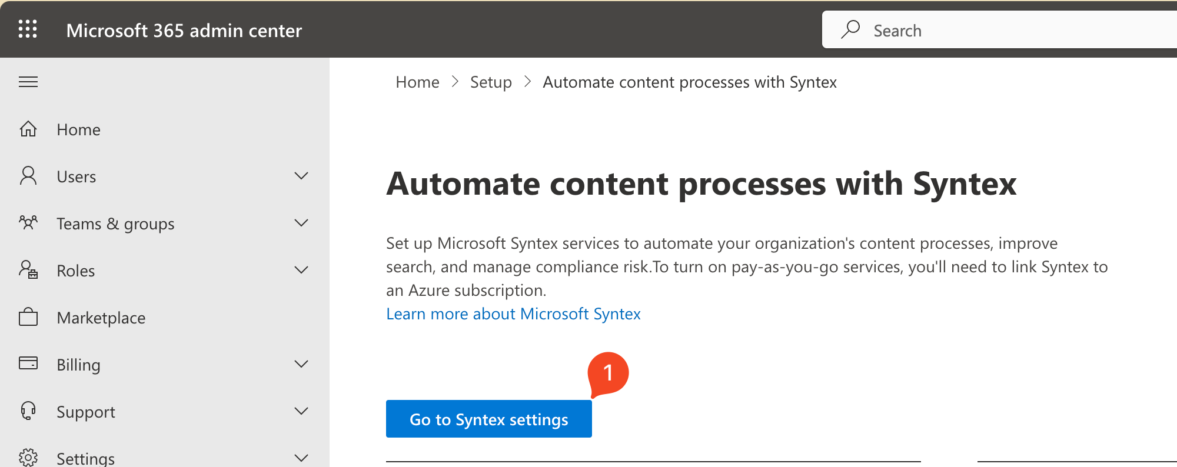Expand the Support section chevron

click(x=301, y=411)
